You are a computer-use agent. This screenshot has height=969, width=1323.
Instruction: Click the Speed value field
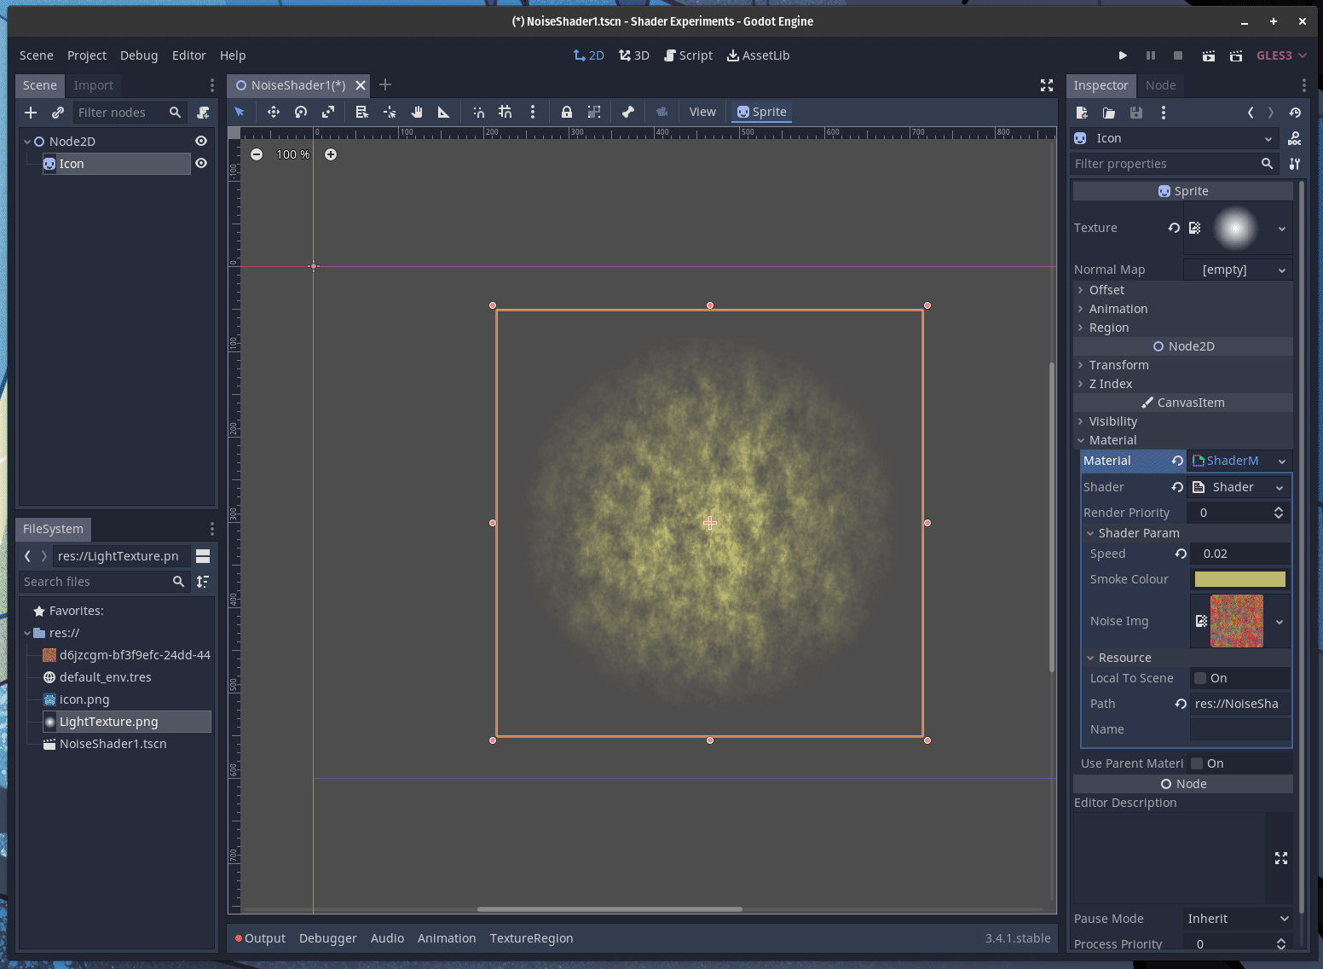(1240, 554)
